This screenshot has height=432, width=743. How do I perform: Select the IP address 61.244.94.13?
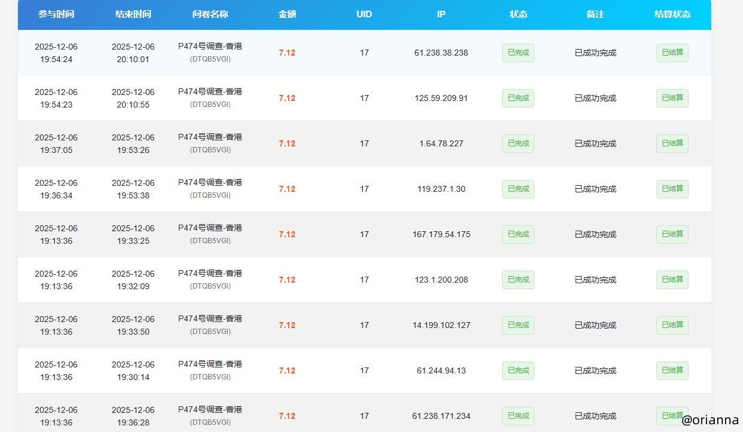441,370
